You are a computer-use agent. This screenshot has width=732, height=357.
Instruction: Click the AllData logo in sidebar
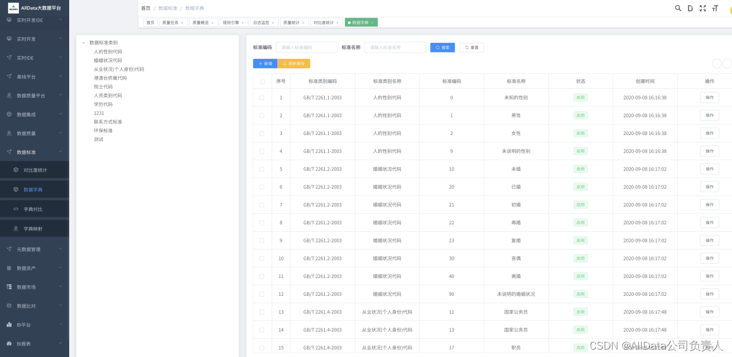13,8
